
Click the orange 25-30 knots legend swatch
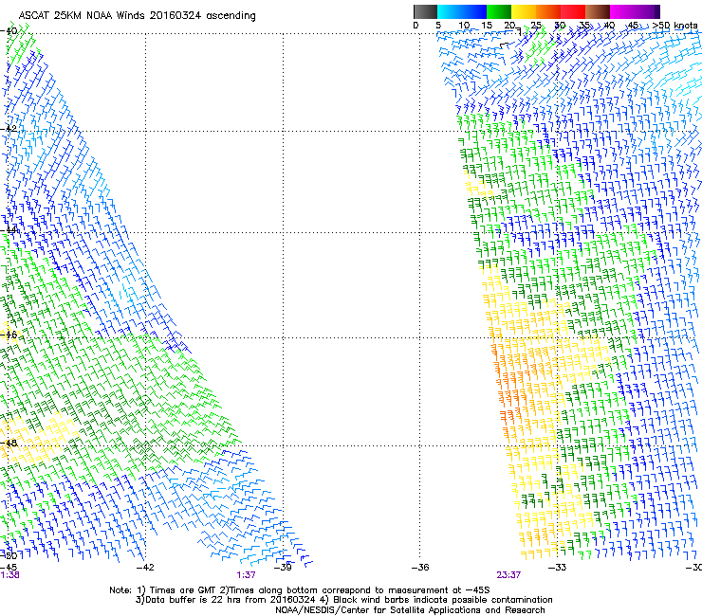pyautogui.click(x=548, y=11)
